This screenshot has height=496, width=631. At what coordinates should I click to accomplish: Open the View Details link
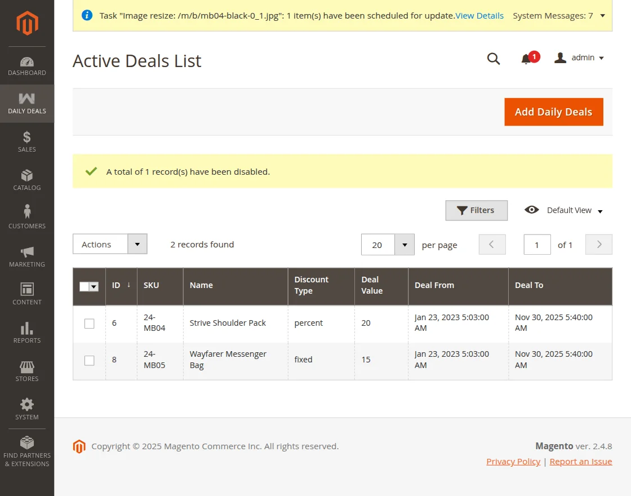(479, 16)
